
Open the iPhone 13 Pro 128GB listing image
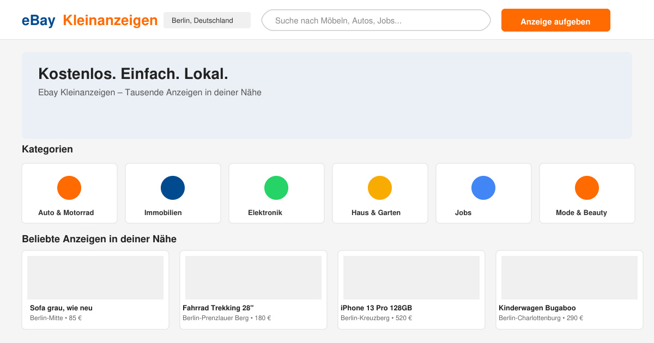[x=411, y=278]
